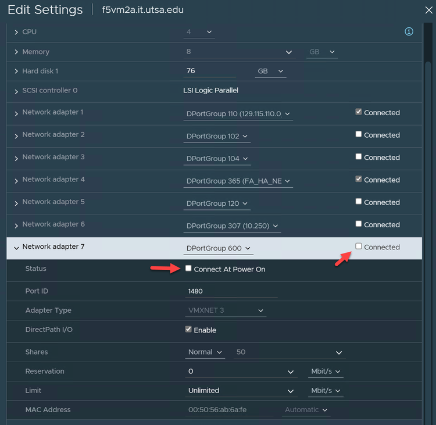The image size is (436, 425).
Task: Click the Port ID 1480 field
Action: click(233, 291)
